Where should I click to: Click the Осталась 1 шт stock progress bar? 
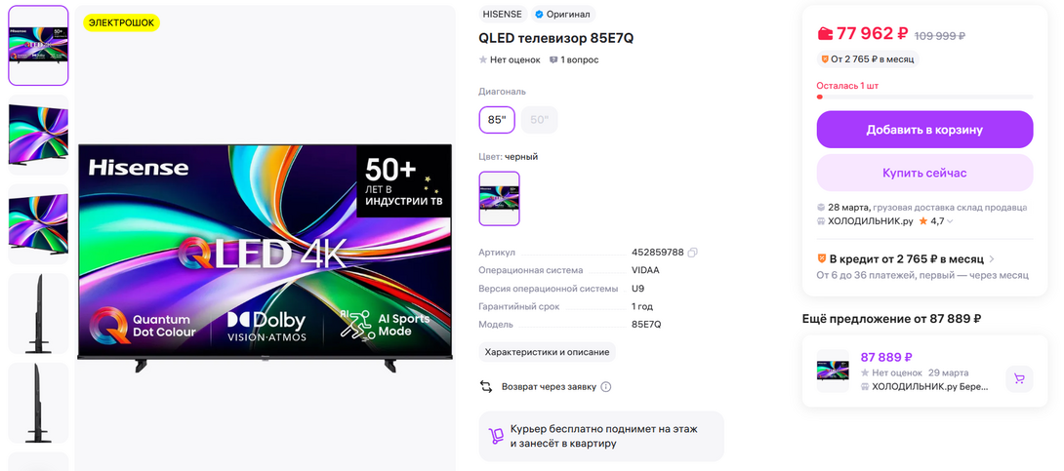tap(924, 97)
